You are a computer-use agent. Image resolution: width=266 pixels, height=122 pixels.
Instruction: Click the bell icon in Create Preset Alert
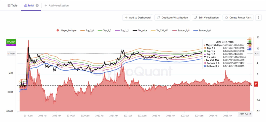[227, 18]
